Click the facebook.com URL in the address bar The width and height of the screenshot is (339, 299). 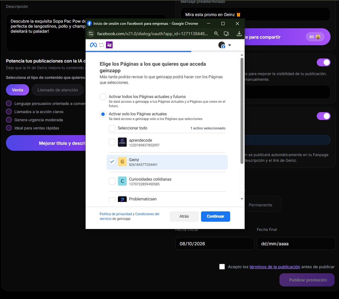coord(152,34)
